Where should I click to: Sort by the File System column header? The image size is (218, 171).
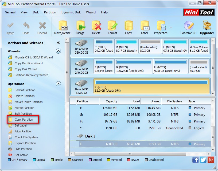(174, 101)
